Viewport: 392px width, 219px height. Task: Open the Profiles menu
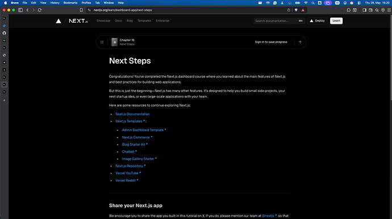point(86,3)
